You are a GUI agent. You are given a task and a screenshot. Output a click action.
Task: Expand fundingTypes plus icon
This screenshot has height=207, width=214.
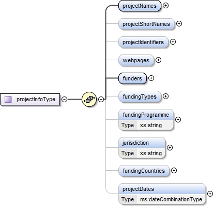tap(165, 96)
